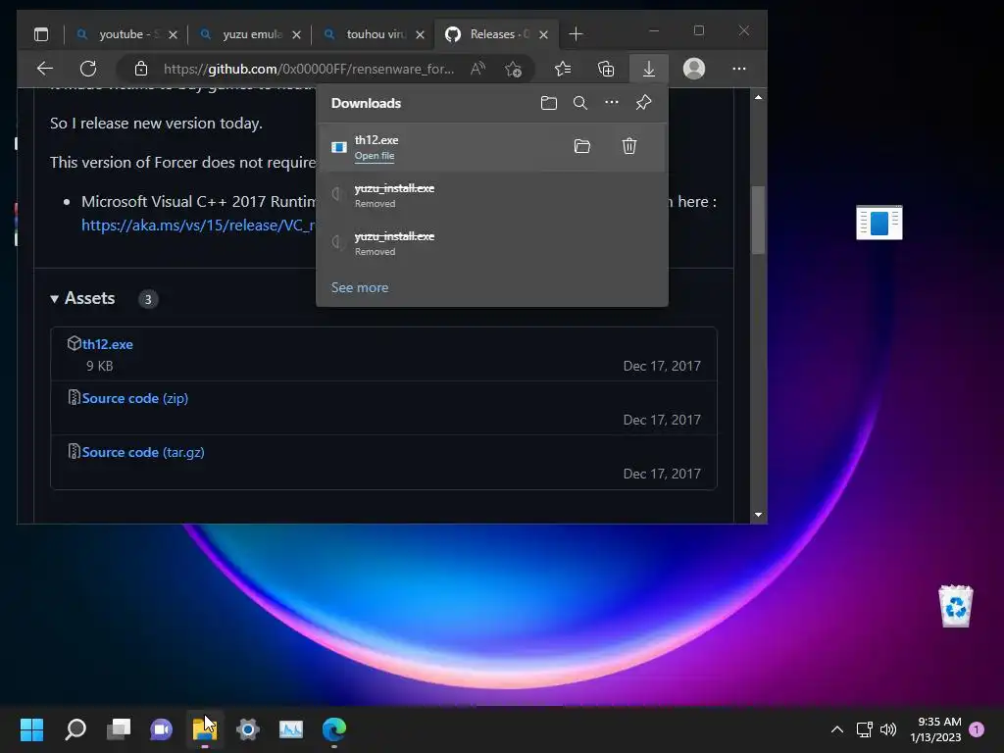1004x753 pixels.
Task: Open clock and date 9:35 AM
Action: pyautogui.click(x=935, y=729)
